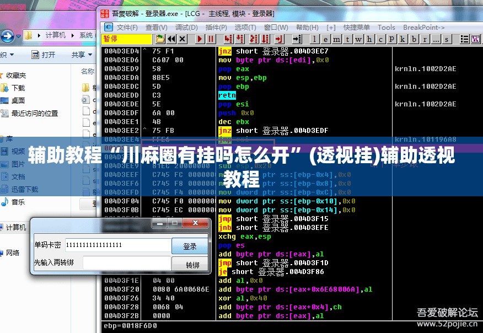Click the blue C system-menu icon
The width and height of the screenshot is (483, 333).
tap(109, 27)
